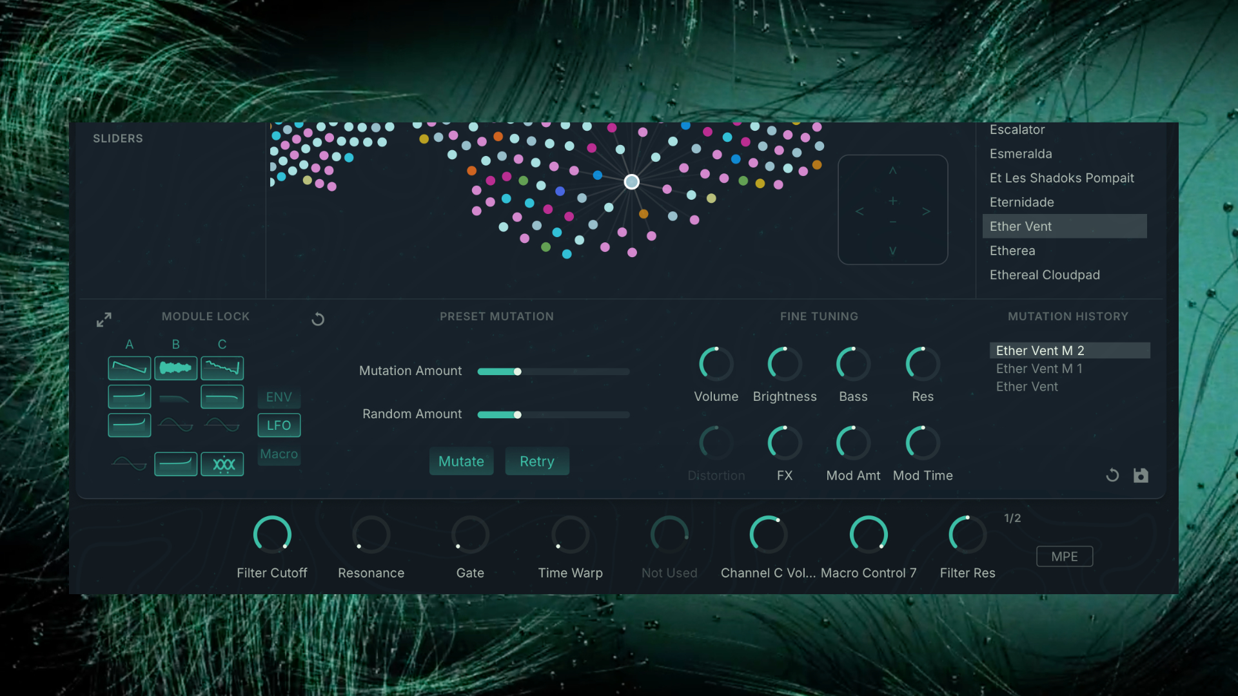Toggle the ENV module lock
The image size is (1238, 696).
(x=279, y=397)
